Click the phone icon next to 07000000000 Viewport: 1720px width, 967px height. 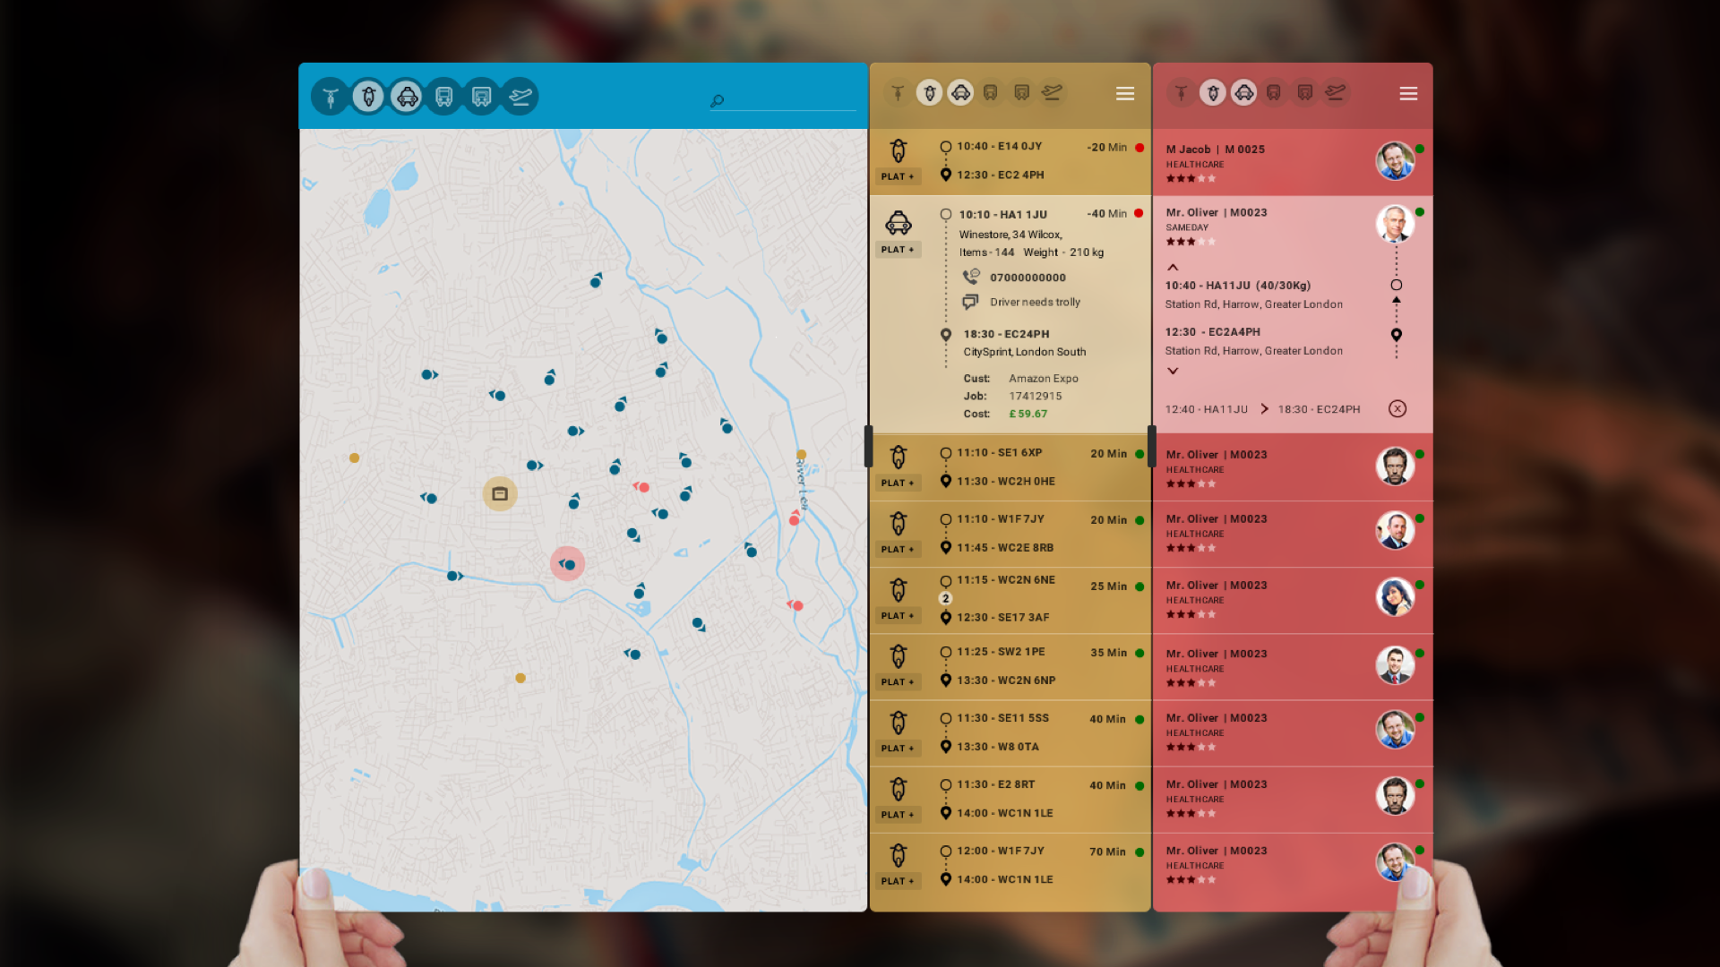971,277
